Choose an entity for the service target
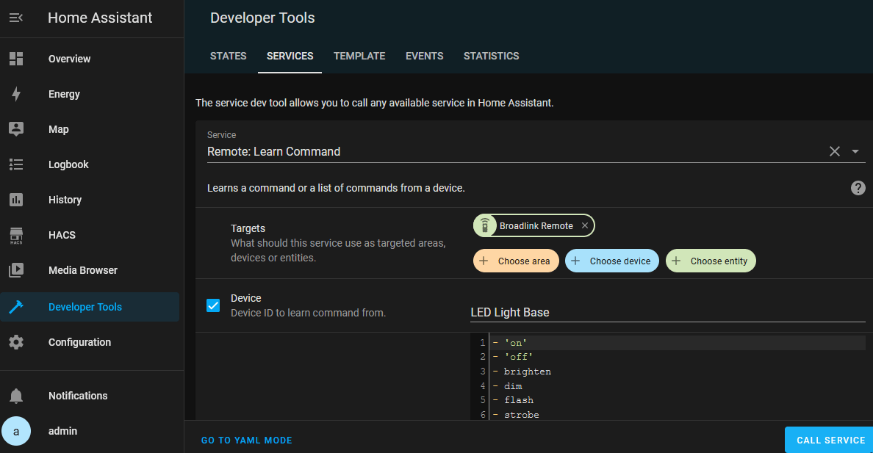Screen dimensions: 873x453 tap(711, 261)
